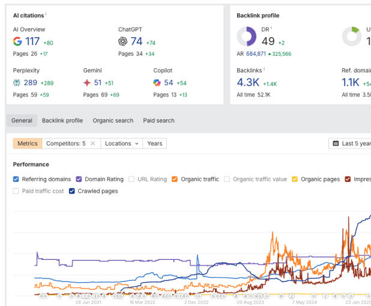Screen dimensions: 371x306
Task: Open the Perplexity 289 citations link
Action: click(x=31, y=83)
